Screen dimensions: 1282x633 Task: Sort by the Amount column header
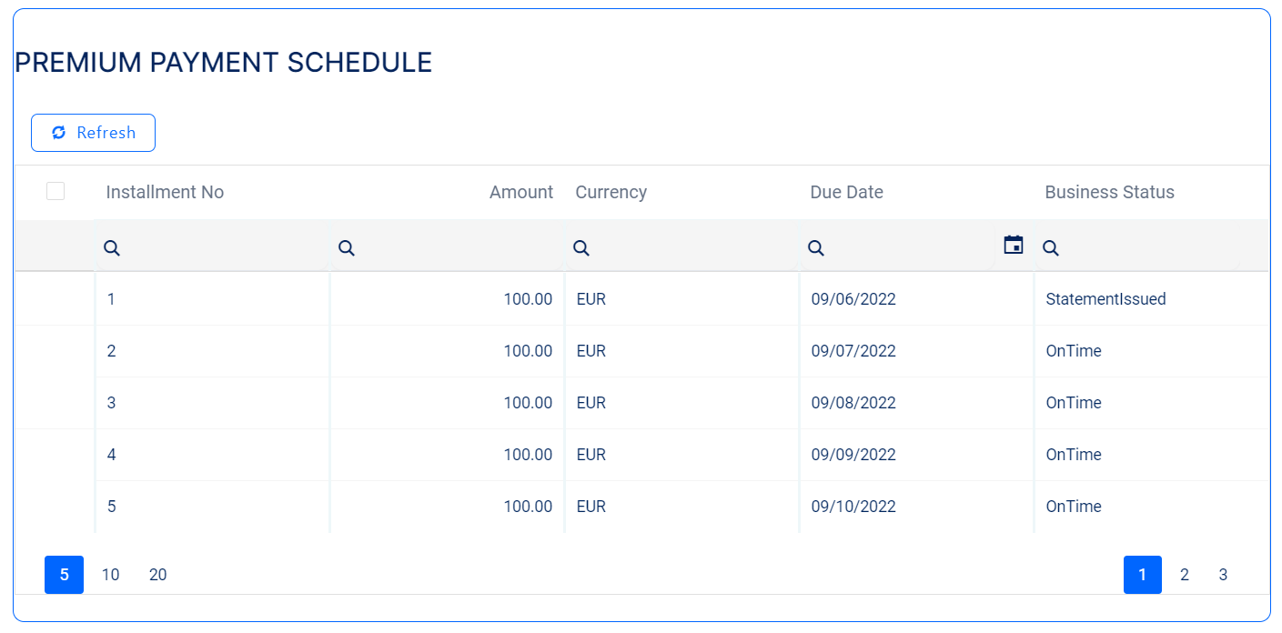coord(520,192)
